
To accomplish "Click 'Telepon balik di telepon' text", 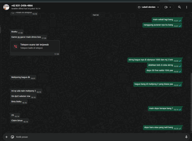I will click(x=31, y=48).
